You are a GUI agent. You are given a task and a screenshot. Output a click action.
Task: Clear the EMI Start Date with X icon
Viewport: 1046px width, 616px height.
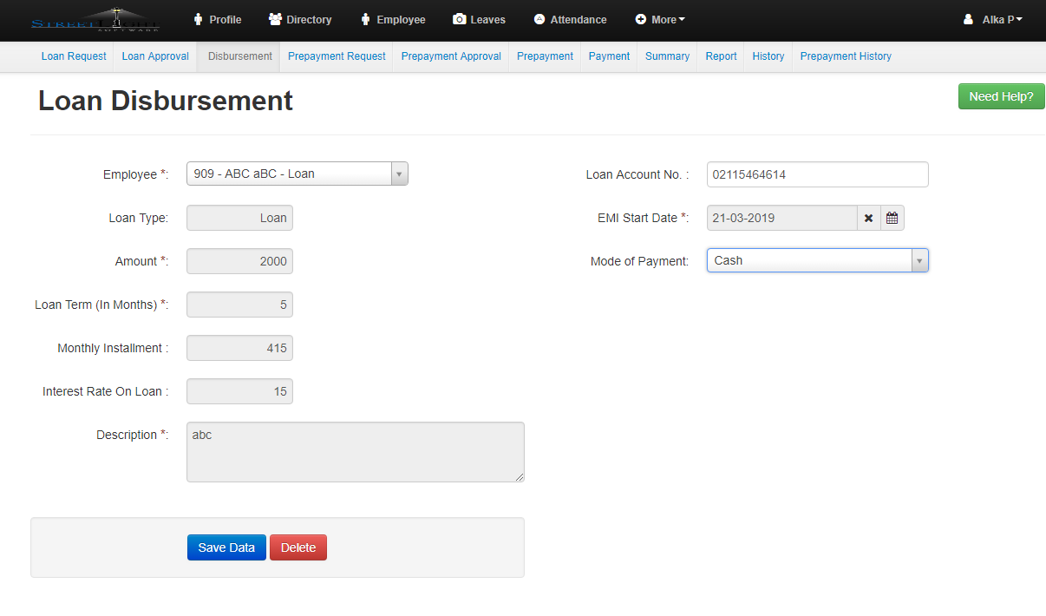click(x=868, y=218)
